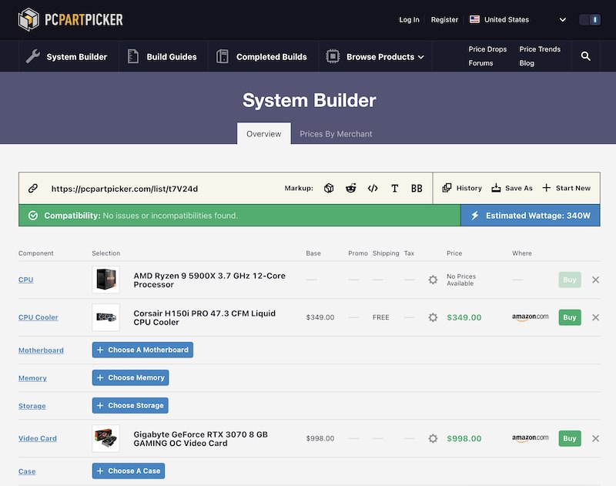Toggle the dark mode switch
The height and width of the screenshot is (486, 616).
coord(590,19)
